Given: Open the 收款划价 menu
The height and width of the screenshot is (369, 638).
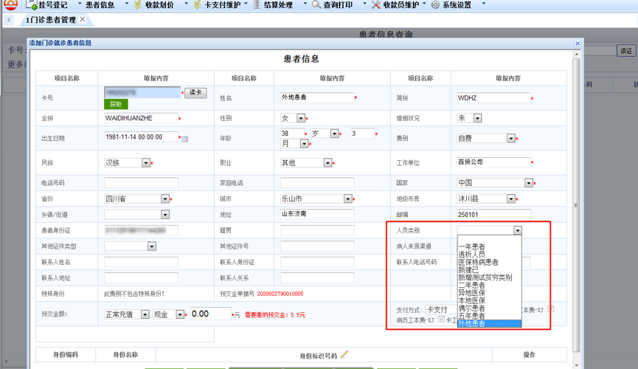Looking at the screenshot, I should [x=159, y=5].
